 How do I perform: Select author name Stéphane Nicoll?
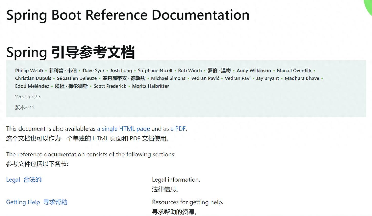(155, 71)
